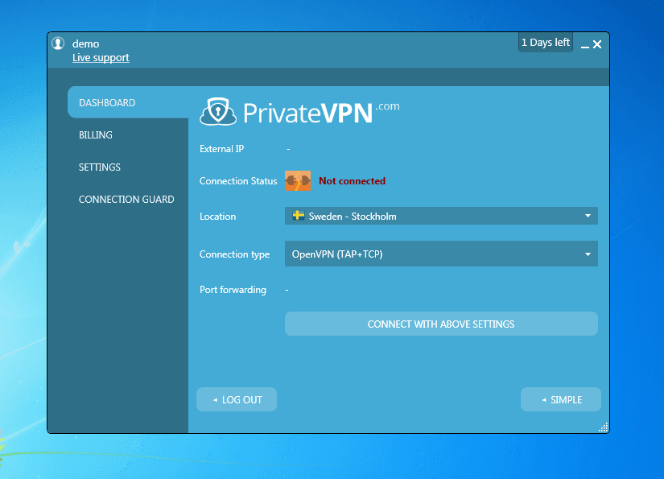Click the Log Out button
664x479 pixels.
[237, 399]
